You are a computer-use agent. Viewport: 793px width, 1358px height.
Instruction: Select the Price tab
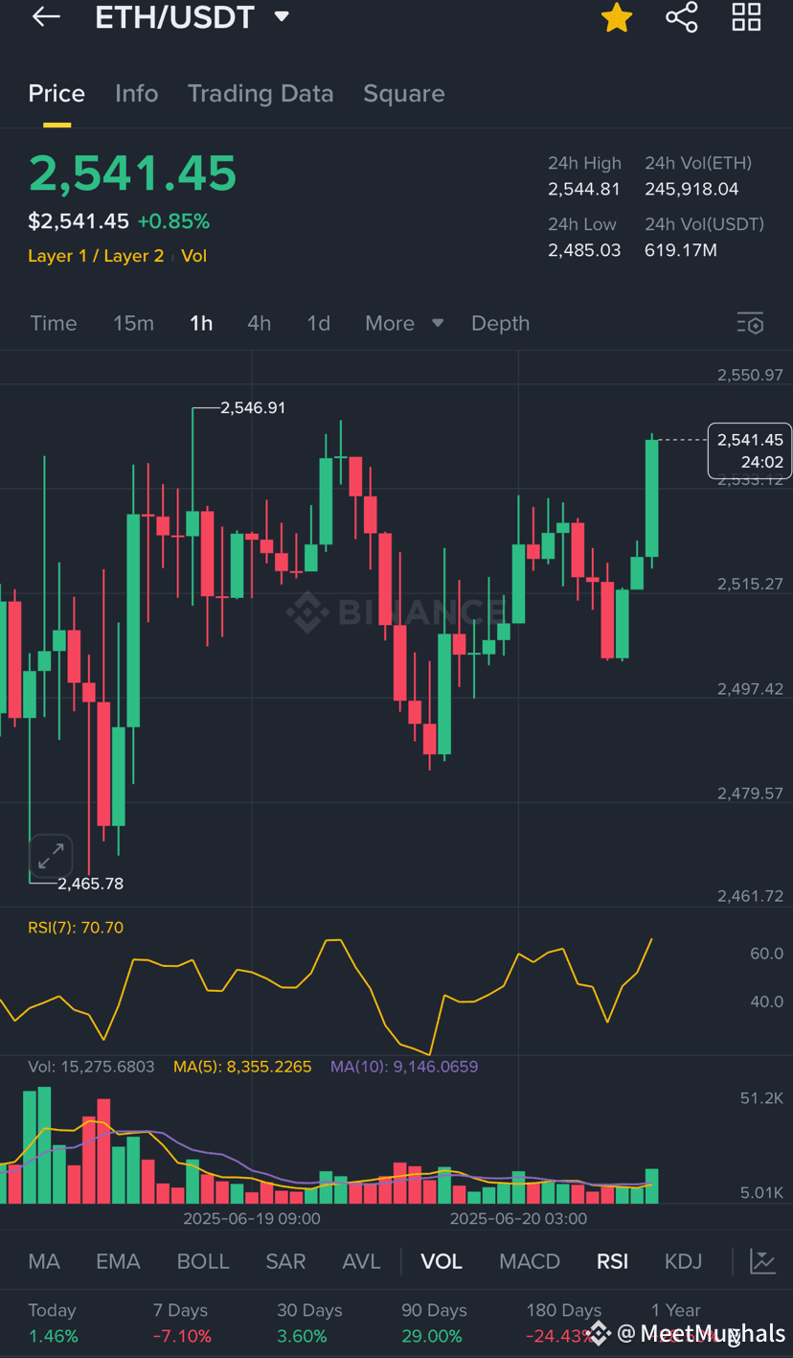(57, 93)
